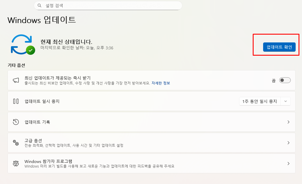
Task: Expand 업데이트 기록 chevron
Action: (x=288, y=122)
